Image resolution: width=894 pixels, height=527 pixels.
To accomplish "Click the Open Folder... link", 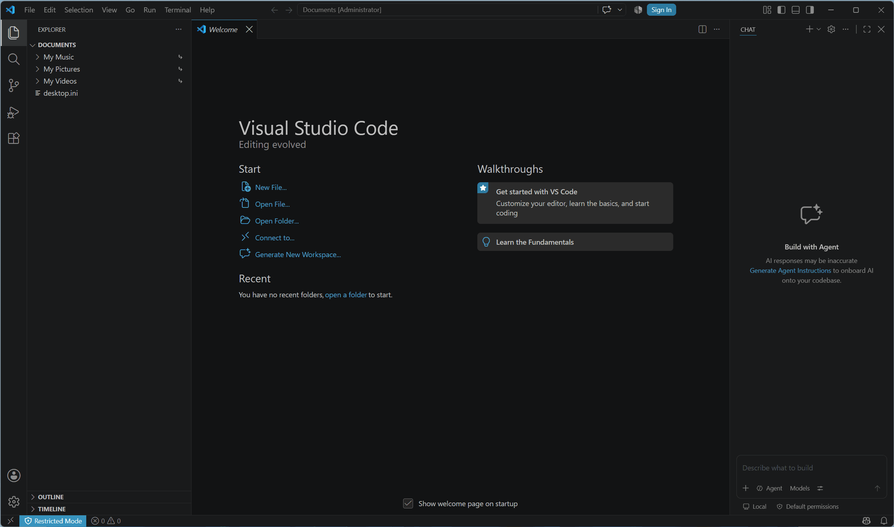I will coord(277,221).
